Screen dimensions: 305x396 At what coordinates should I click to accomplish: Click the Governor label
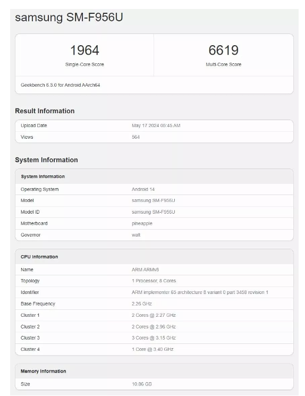coord(30,235)
